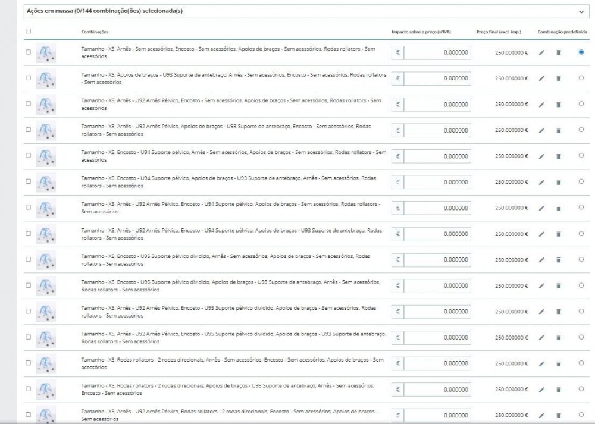Check box for sixth row Encosto U94, Apoios U93
The width and height of the screenshot is (595, 424).
28,181
